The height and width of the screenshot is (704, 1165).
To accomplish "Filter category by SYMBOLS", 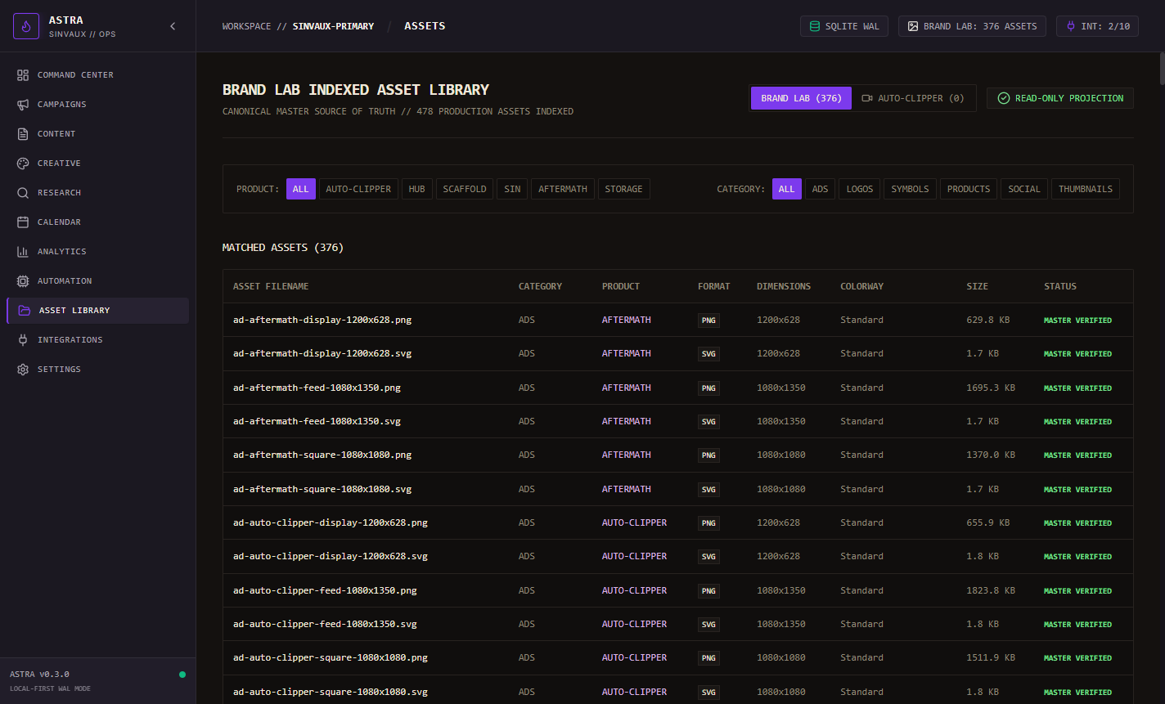I will (x=910, y=189).
